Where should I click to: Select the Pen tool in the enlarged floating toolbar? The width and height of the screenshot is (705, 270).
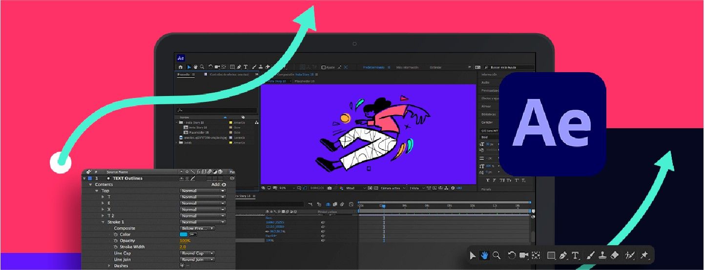click(x=563, y=255)
